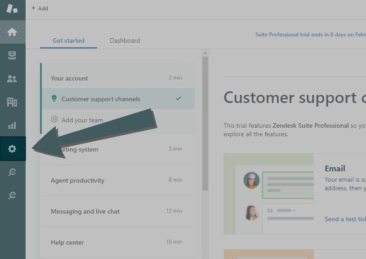Screen dimensions: 366x259
Task: Click the Add button in top bar
Action: [40, 9]
